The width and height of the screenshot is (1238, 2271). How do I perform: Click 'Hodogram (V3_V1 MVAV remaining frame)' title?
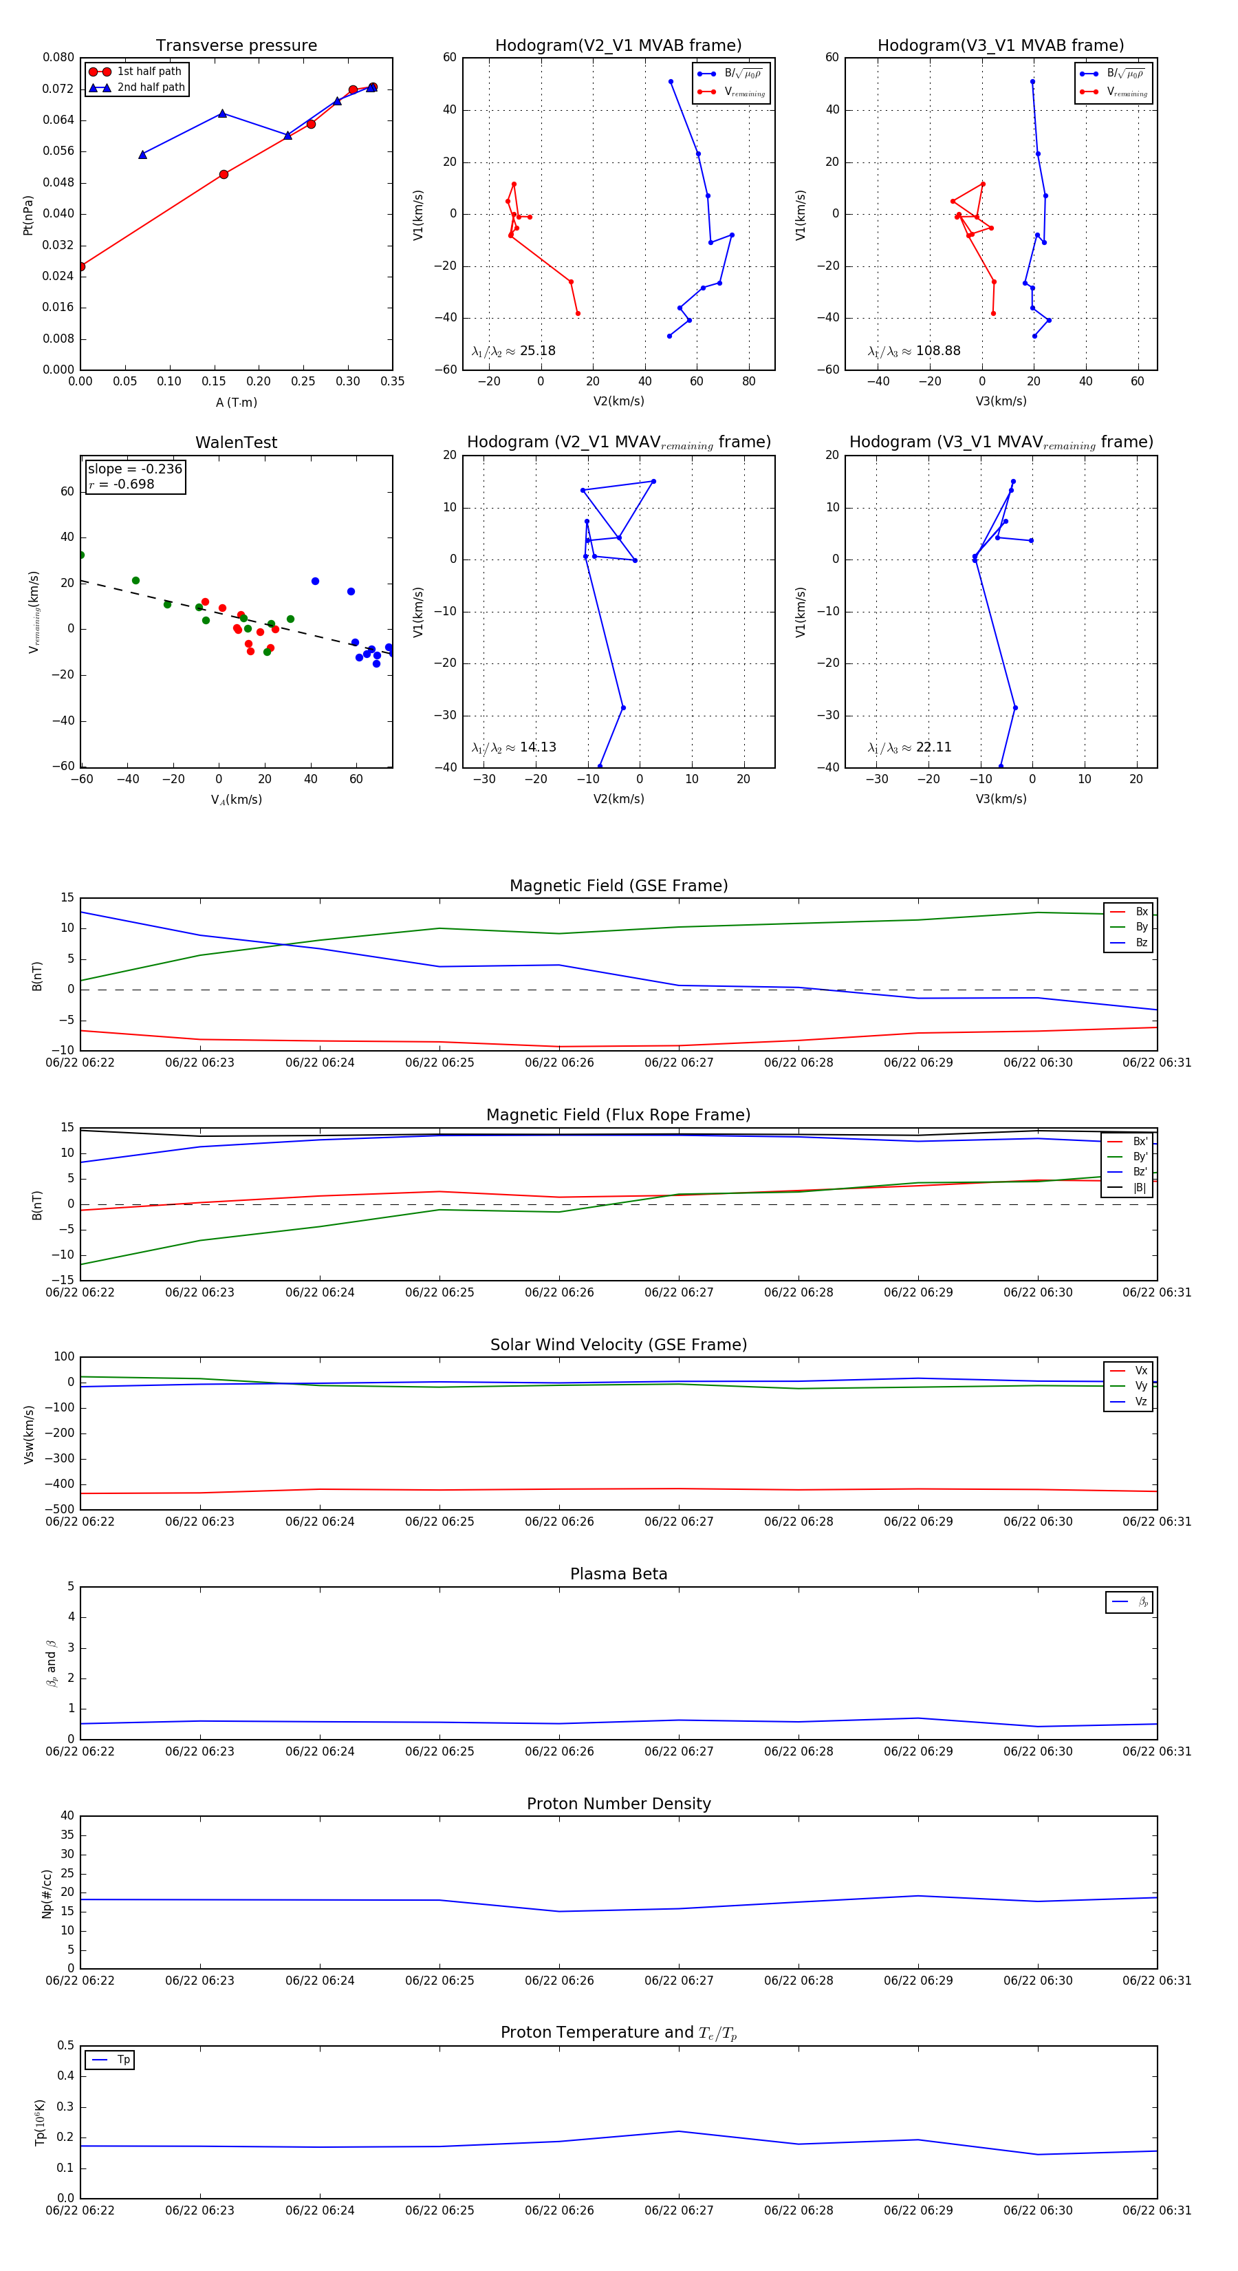pos(1001,443)
